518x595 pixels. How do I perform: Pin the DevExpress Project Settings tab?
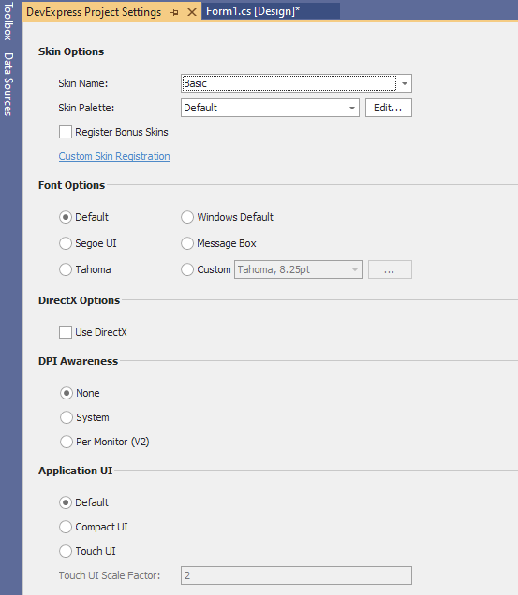click(x=175, y=12)
